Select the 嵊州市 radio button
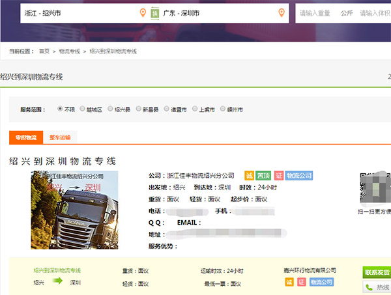391x295 pixels. pos(223,109)
